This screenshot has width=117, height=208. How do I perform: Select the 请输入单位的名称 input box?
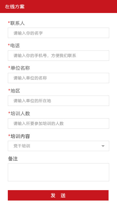click(x=58, y=78)
